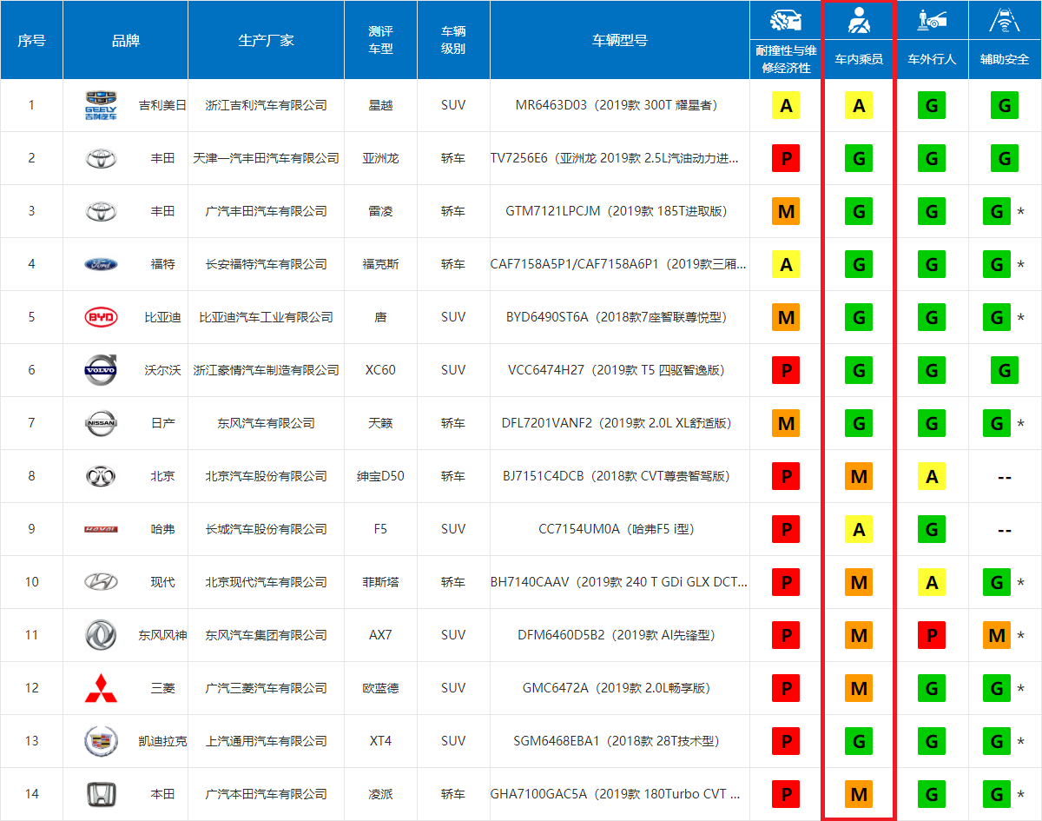
Task: Click manufacturer 天津一汽丰田汽车有限公司
Action: tap(266, 158)
